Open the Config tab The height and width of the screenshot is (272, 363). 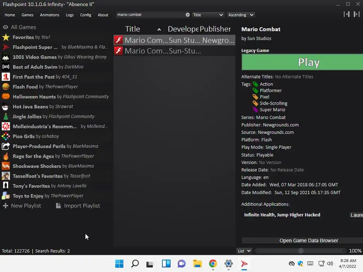tap(86, 15)
